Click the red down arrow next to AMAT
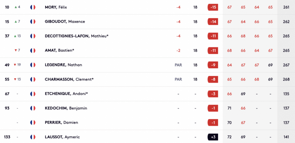 pyautogui.click(x=16, y=51)
